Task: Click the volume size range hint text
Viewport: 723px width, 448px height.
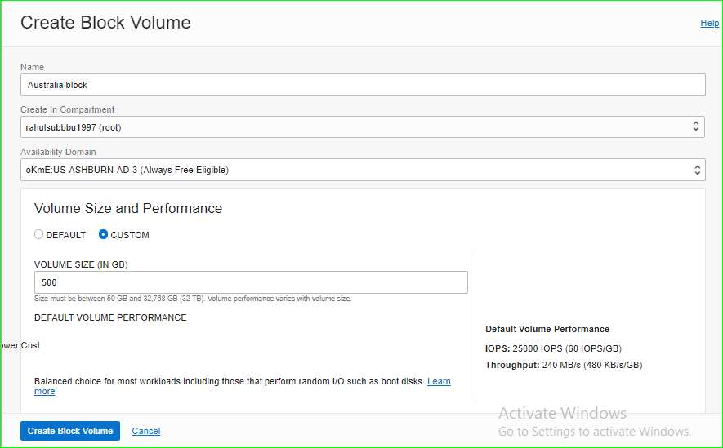Action: point(193,299)
